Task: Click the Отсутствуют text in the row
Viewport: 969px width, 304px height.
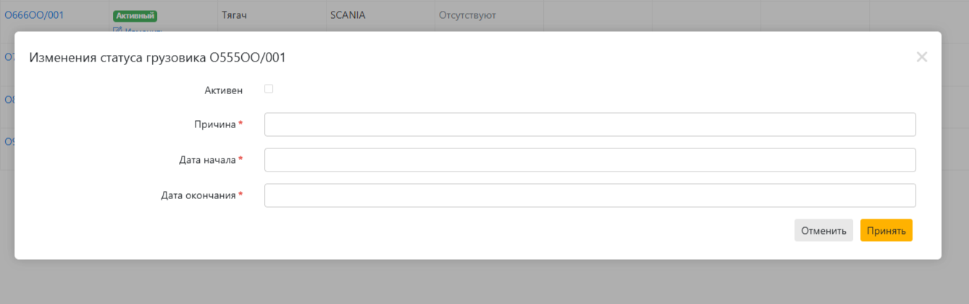Action: pyautogui.click(x=467, y=15)
